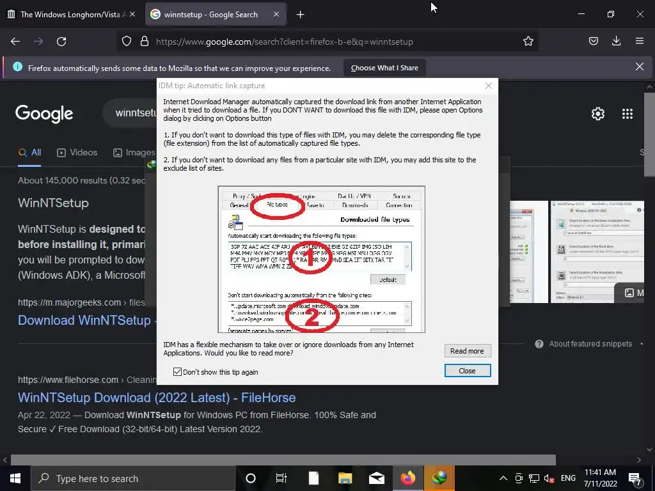Open Firefox downloads panel
The height and width of the screenshot is (491, 655).
coord(616,42)
